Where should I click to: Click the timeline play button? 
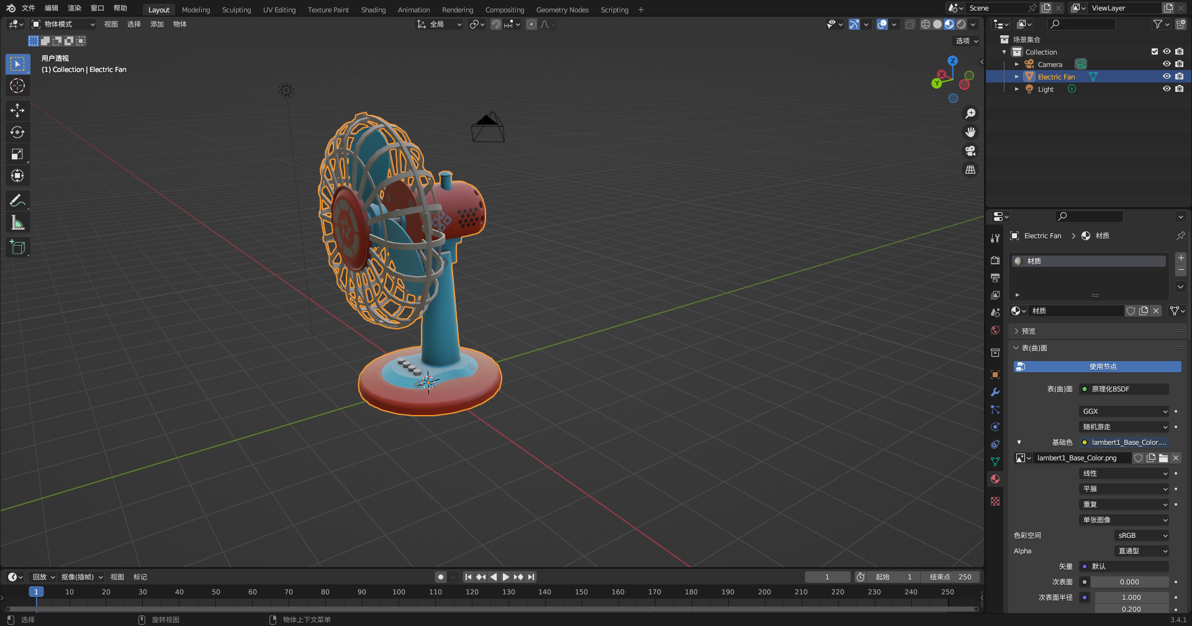pyautogui.click(x=505, y=577)
